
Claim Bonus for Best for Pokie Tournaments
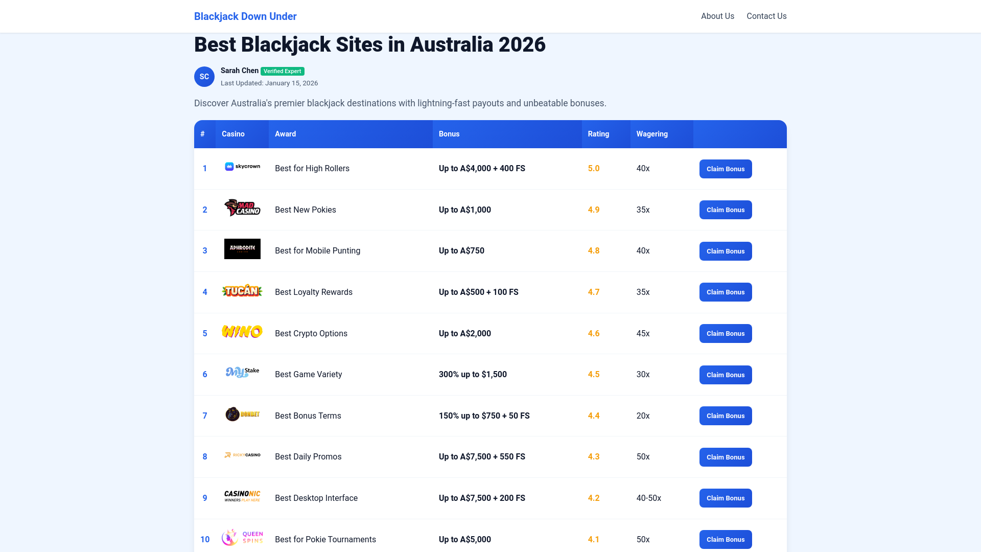[726, 540]
